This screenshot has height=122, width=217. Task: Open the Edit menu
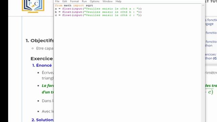64,1
